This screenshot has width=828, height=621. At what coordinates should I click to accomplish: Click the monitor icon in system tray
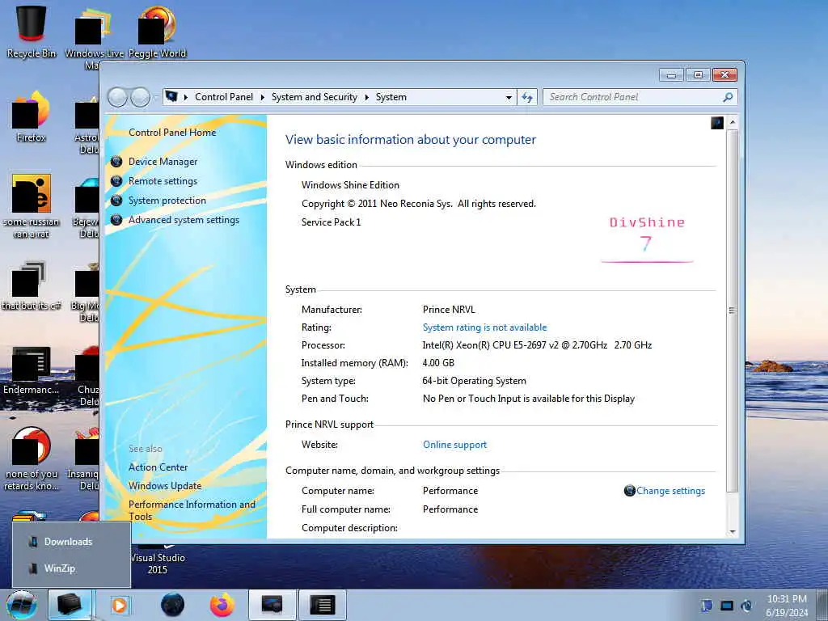(x=727, y=605)
